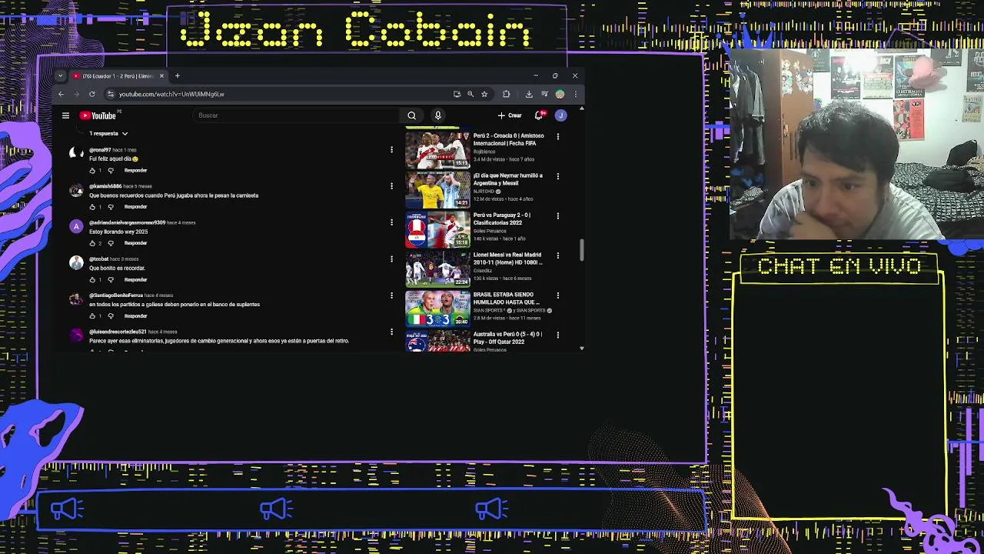Image resolution: width=984 pixels, height=554 pixels.
Task: Dislike @SantiagoBenitoFerrua's comment
Action: [111, 315]
